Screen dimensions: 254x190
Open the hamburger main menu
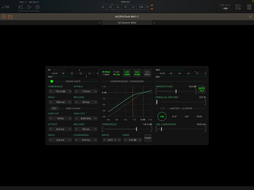pyautogui.click(x=249, y=7)
